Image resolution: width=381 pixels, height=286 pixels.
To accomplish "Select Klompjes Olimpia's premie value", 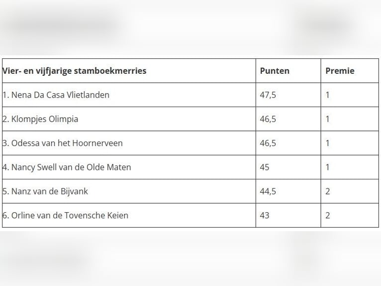I will pyautogui.click(x=328, y=119).
